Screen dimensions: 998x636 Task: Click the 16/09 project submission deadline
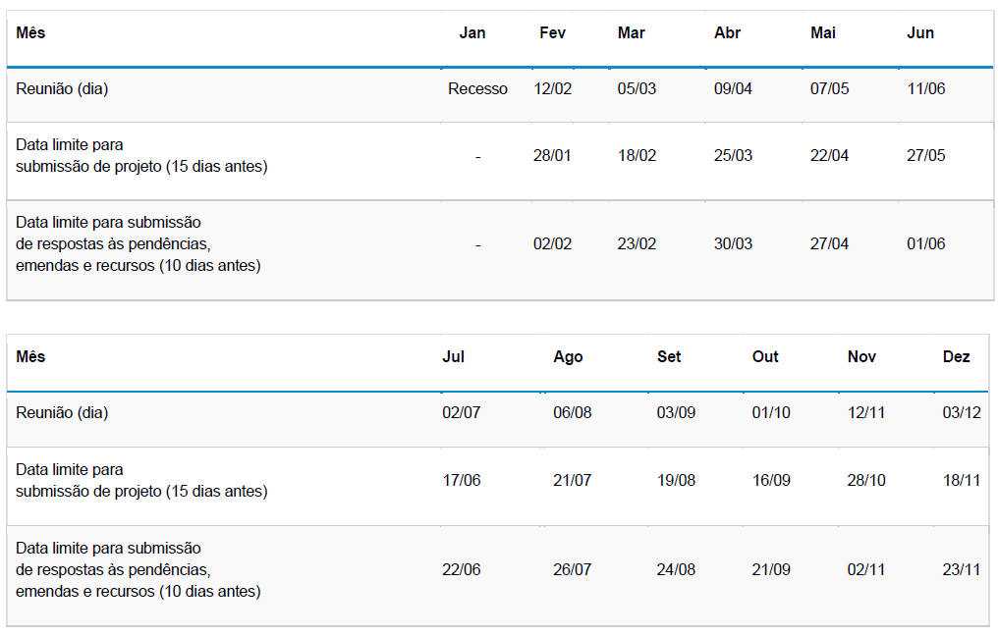click(771, 481)
